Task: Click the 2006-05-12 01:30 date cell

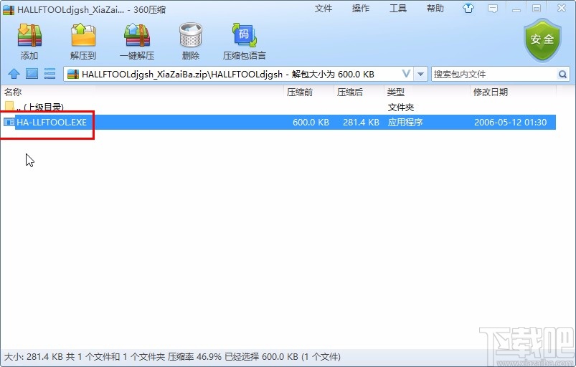Action: click(x=510, y=122)
